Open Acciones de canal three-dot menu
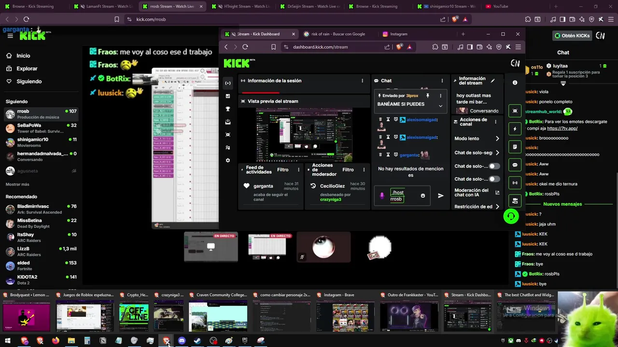 495,122
